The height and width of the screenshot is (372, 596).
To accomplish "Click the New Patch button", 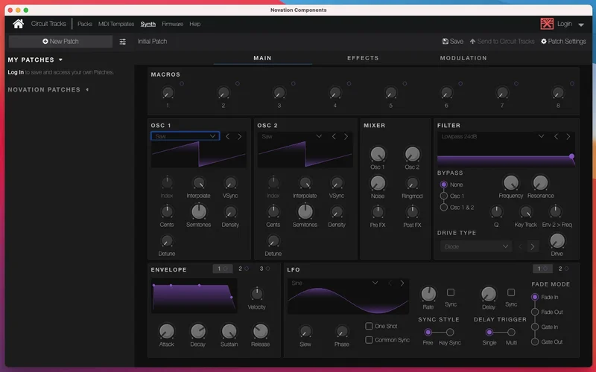I will click(x=60, y=42).
